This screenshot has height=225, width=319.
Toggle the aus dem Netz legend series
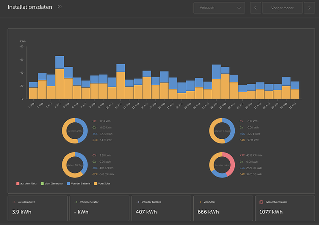[x=26, y=184]
